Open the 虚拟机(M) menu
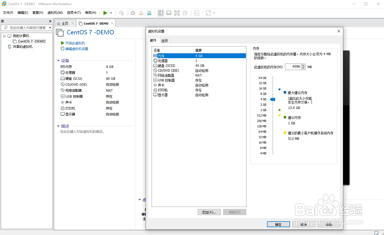This screenshot has height=235, width=384. pos(55,13)
